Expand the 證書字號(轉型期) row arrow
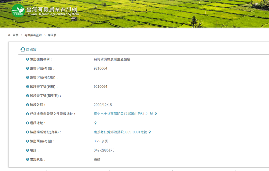Screen dimensions: 269x171 coord(27,77)
